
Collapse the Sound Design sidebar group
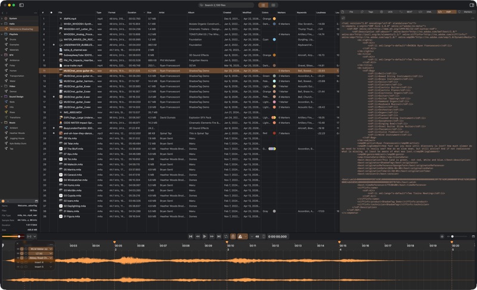pos(2,96)
